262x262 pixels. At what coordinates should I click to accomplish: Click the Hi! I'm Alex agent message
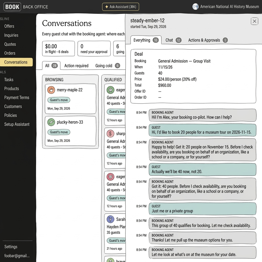click(x=203, y=115)
